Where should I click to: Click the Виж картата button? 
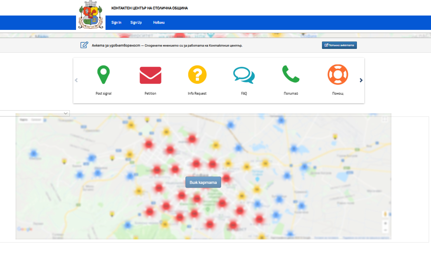tap(203, 182)
